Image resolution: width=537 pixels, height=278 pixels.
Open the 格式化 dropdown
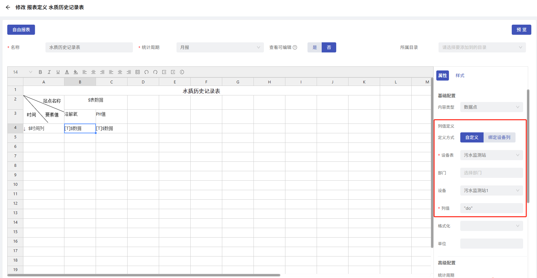(x=492, y=226)
